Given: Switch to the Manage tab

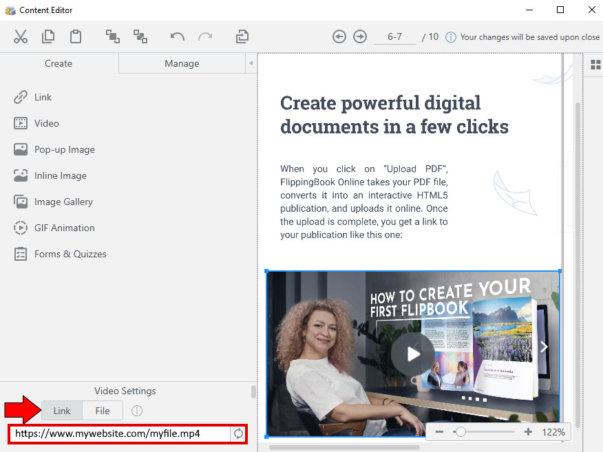Looking at the screenshot, I should tap(182, 63).
